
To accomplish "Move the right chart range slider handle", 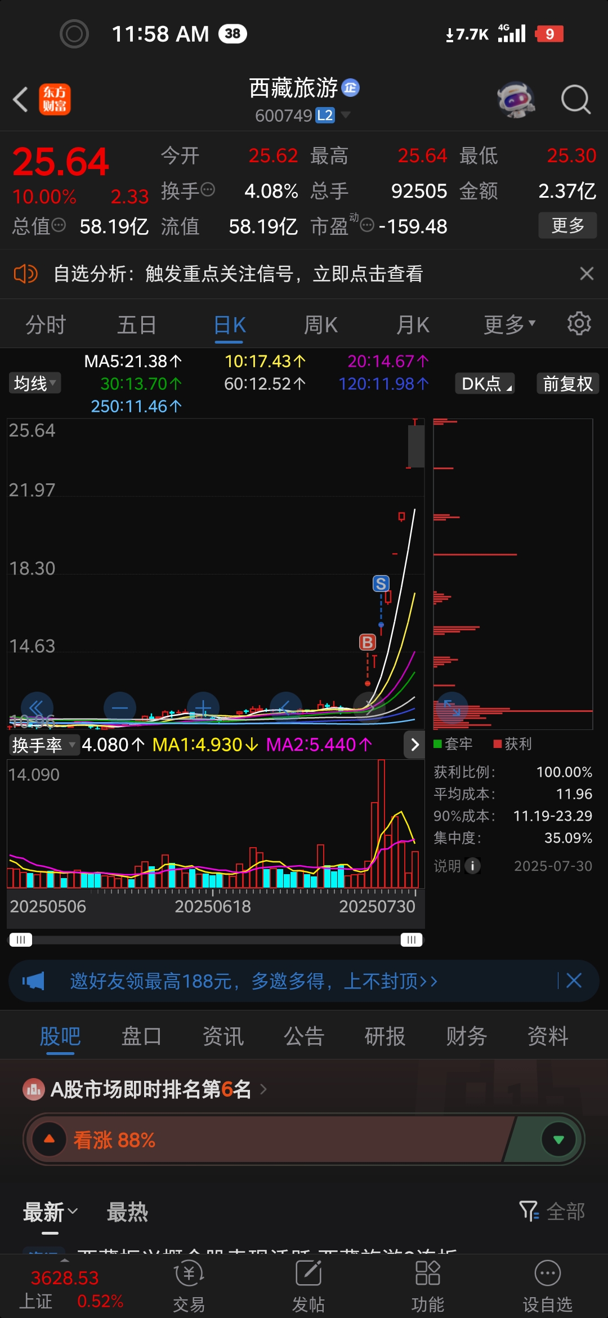I will pyautogui.click(x=412, y=939).
